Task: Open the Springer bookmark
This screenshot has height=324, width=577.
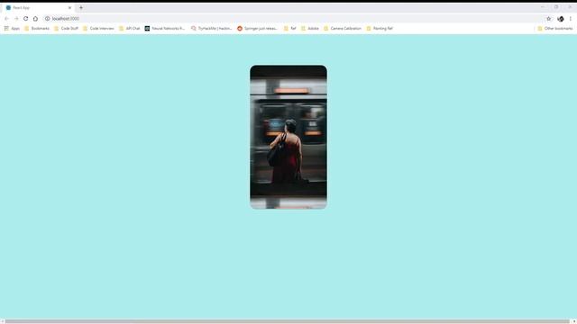Action: click(258, 28)
